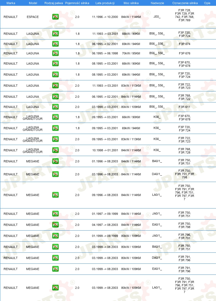The height and width of the screenshot is (301, 216).
Task: Click the Lata produkcji column header
Action: point(105,3)
